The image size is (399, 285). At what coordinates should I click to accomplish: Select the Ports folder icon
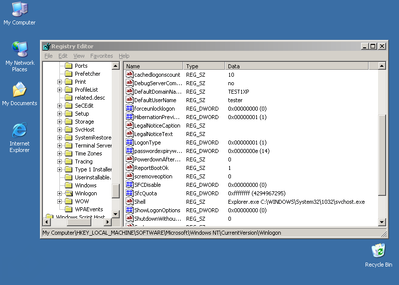tap(68, 66)
